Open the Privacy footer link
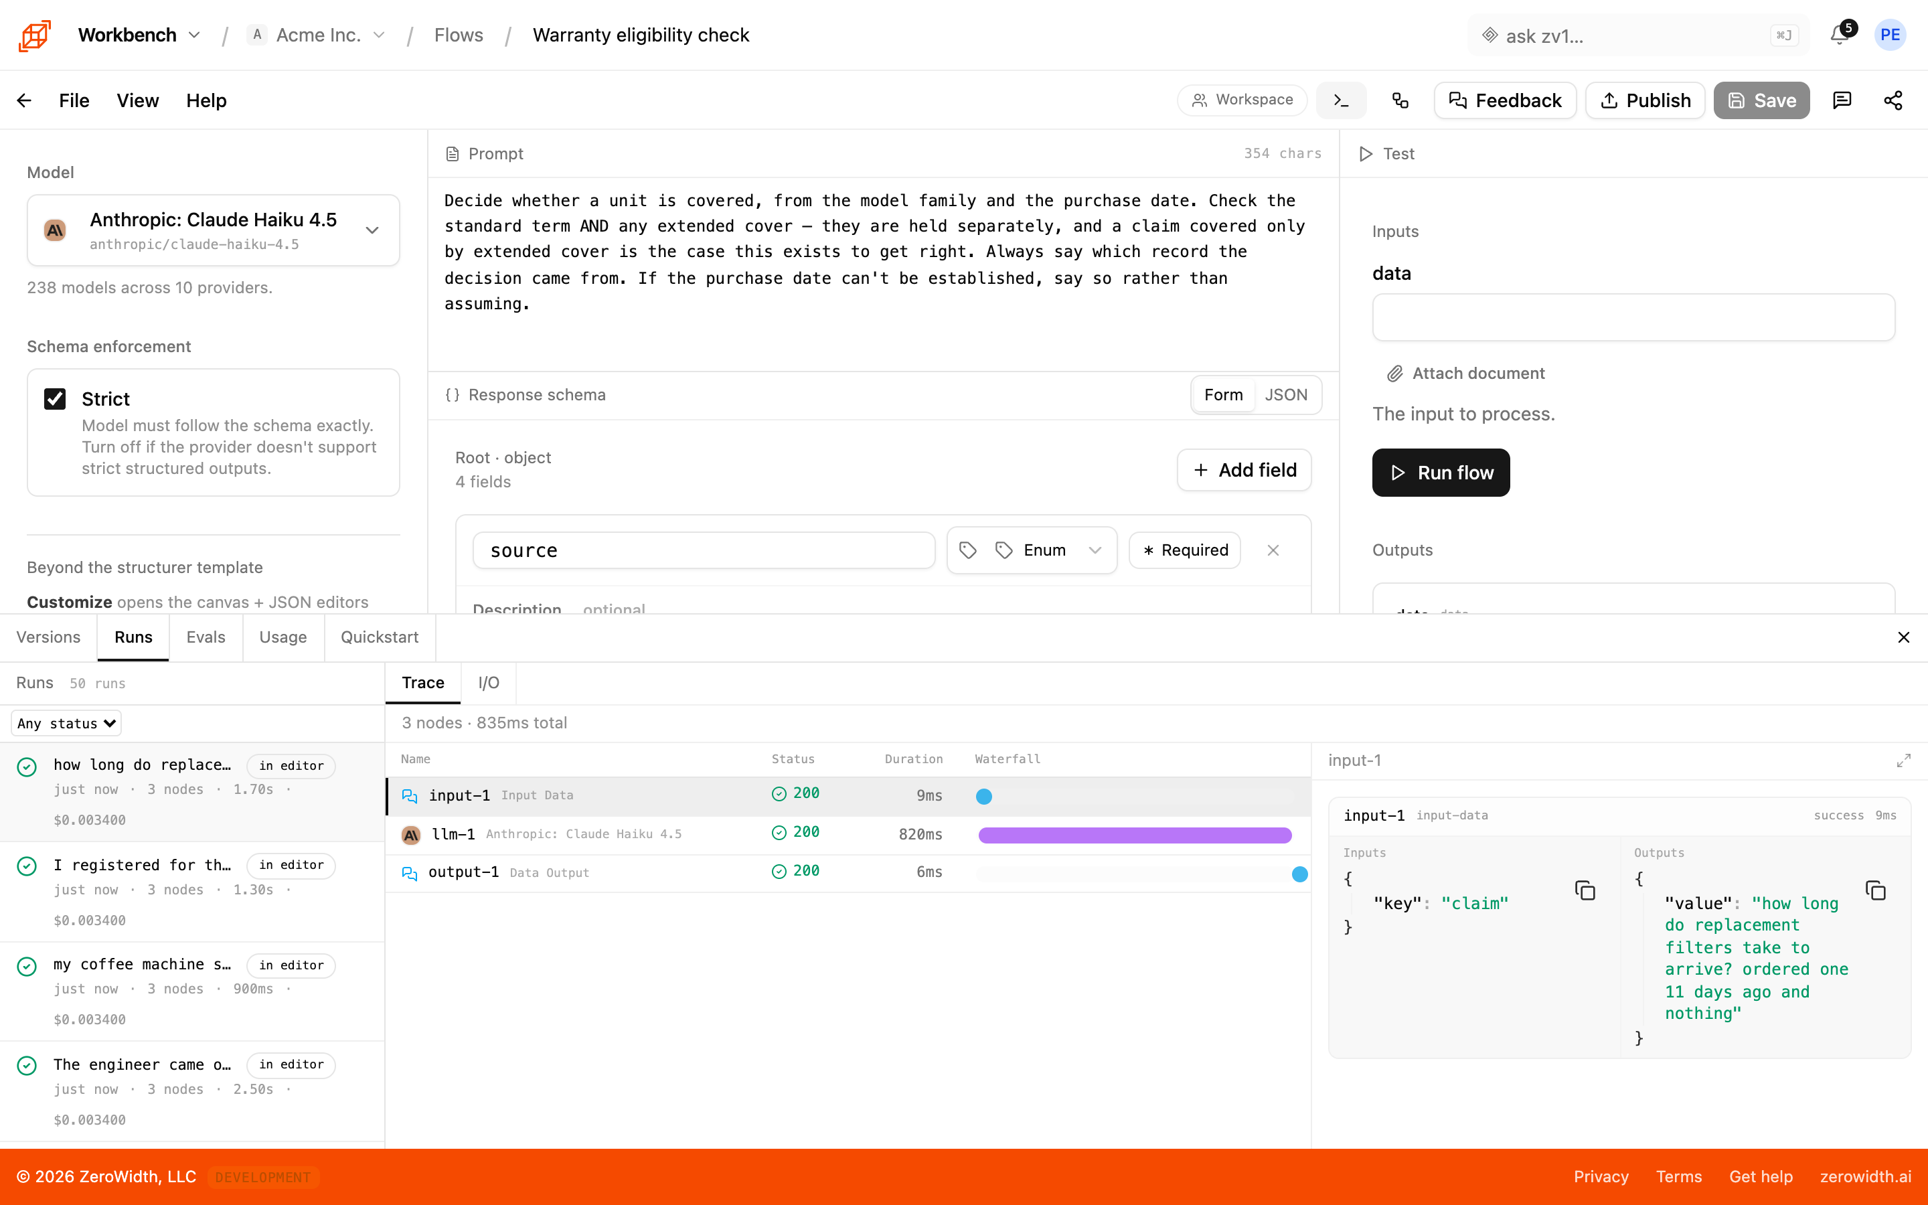This screenshot has width=1928, height=1205. (x=1601, y=1177)
